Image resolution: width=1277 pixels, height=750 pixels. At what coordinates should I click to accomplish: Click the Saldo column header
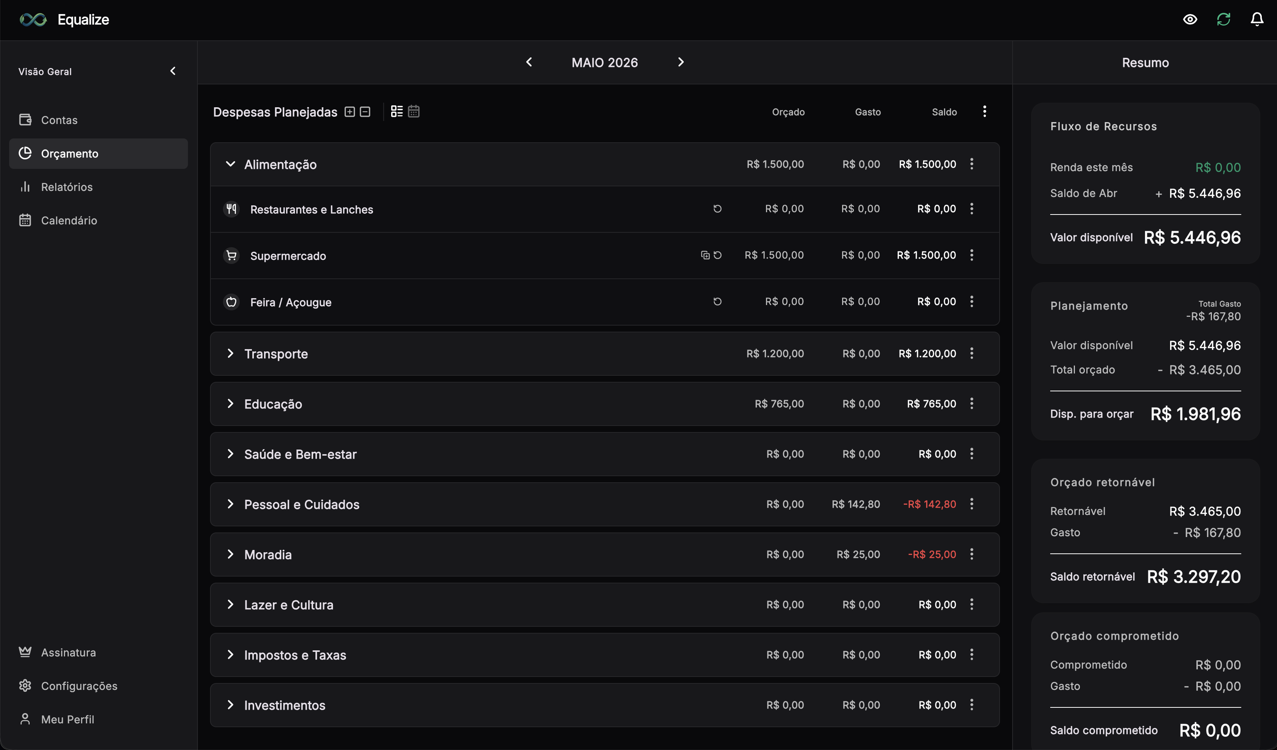(x=944, y=112)
